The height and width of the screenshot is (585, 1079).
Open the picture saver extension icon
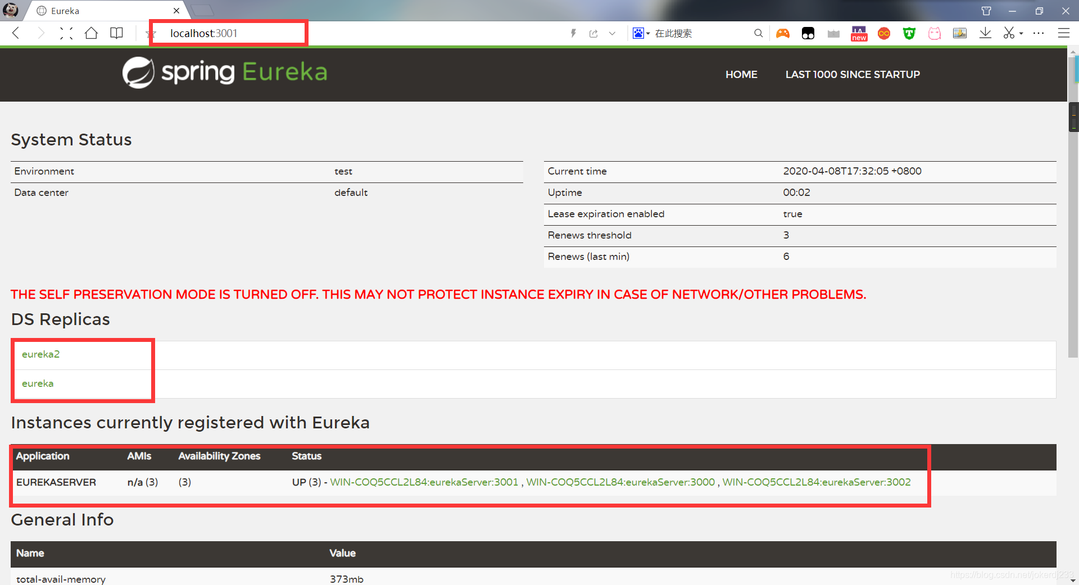point(960,33)
